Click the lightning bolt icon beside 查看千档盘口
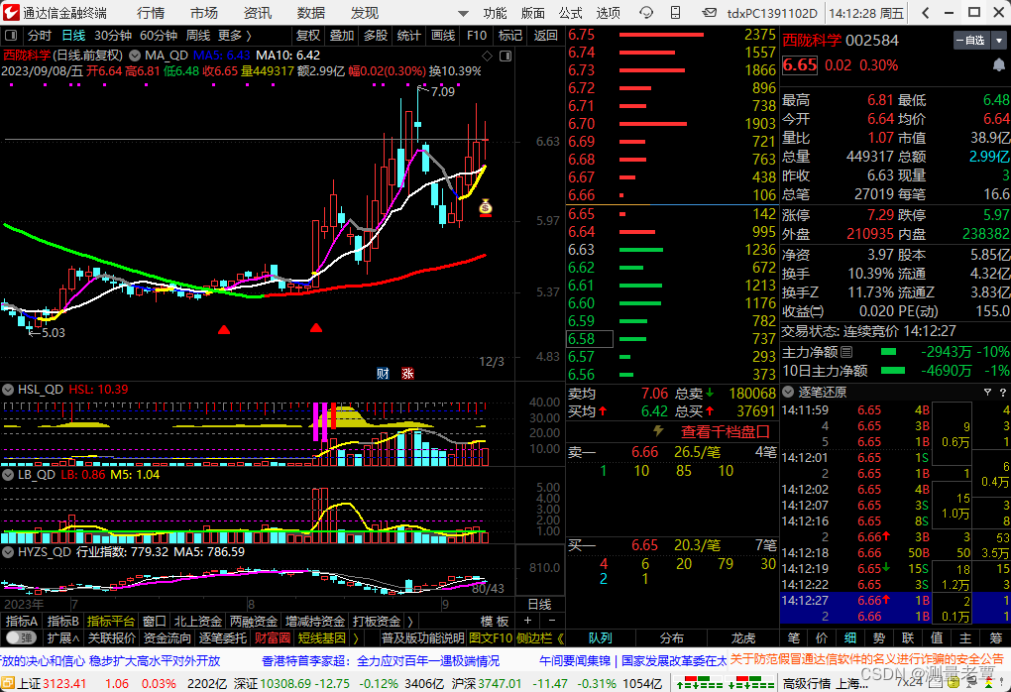This screenshot has width=1011, height=692. pyautogui.click(x=658, y=431)
